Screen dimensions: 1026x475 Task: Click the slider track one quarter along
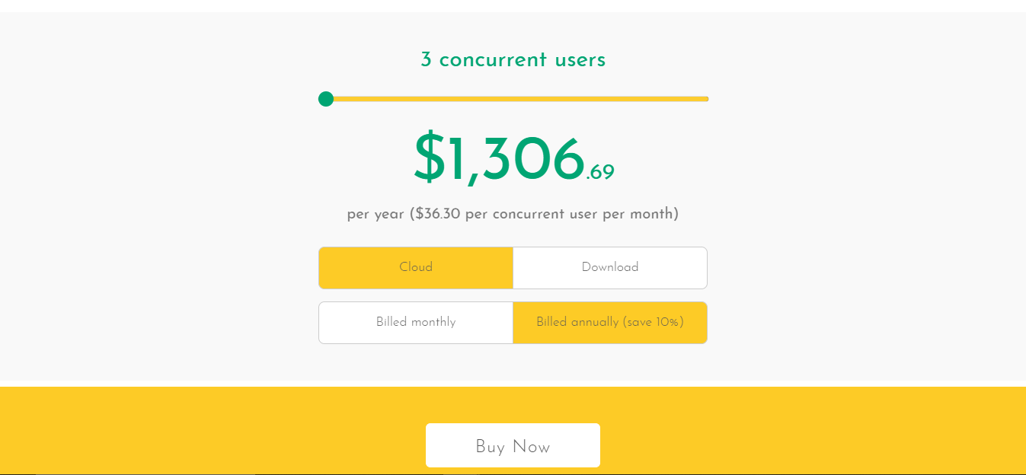[x=422, y=99]
